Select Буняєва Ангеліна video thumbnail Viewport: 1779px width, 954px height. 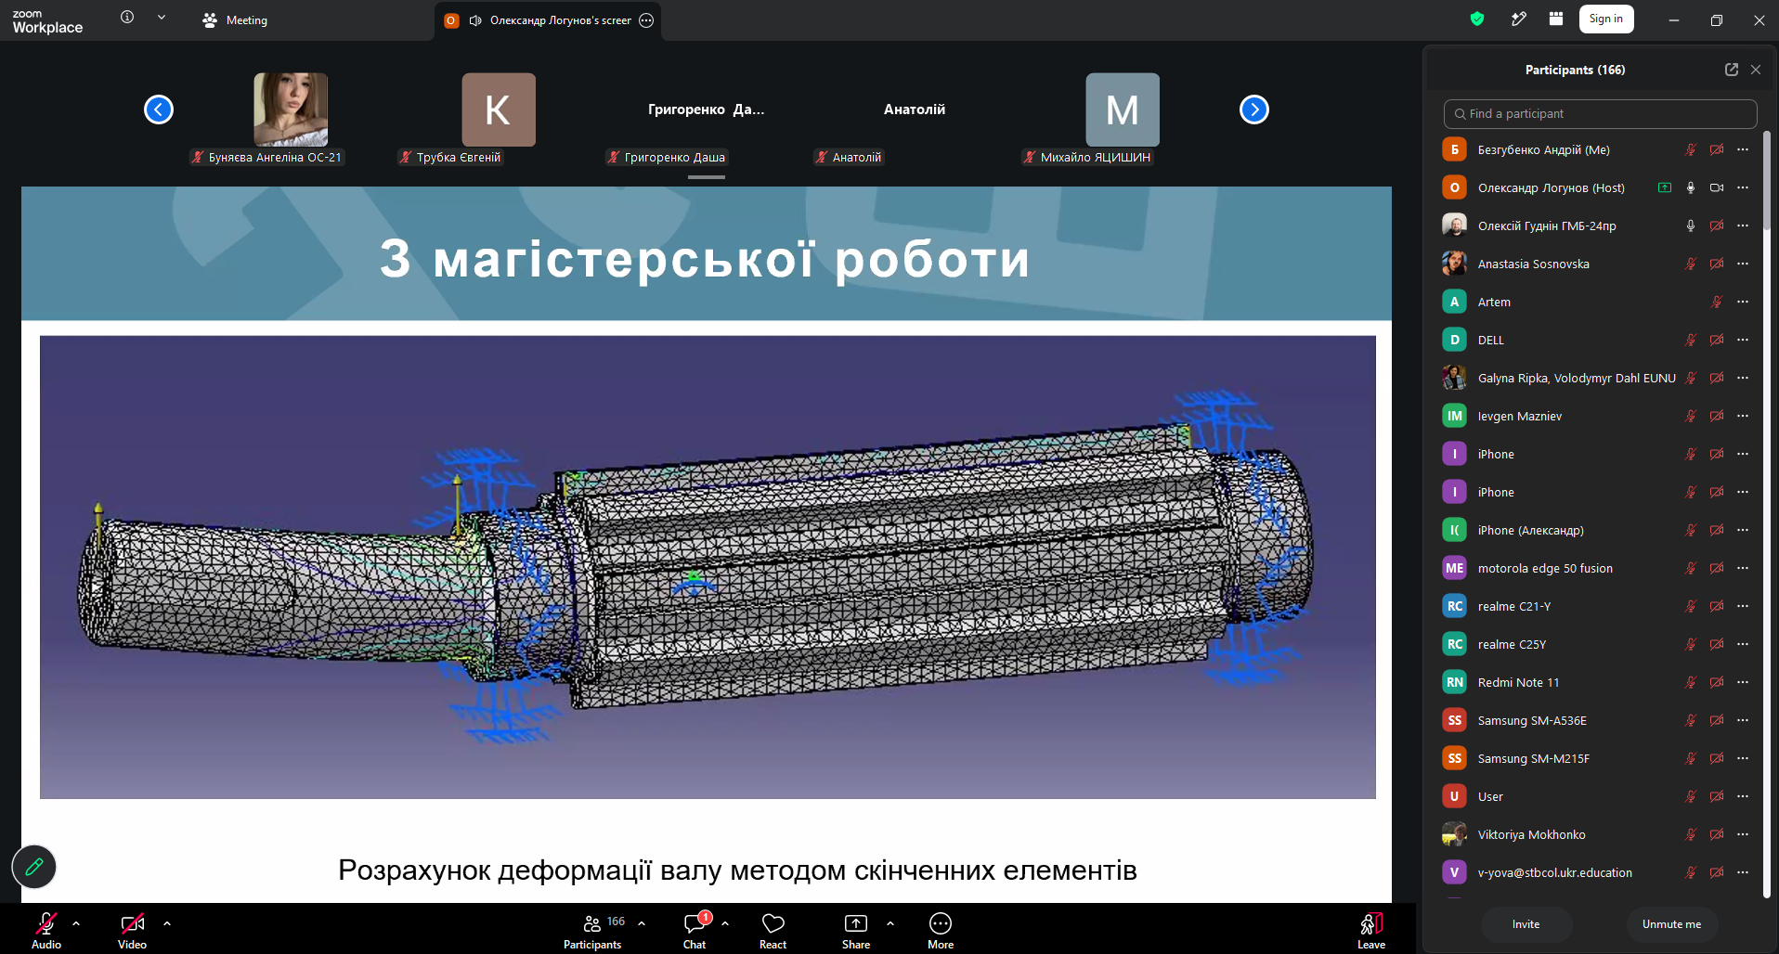tap(291, 110)
